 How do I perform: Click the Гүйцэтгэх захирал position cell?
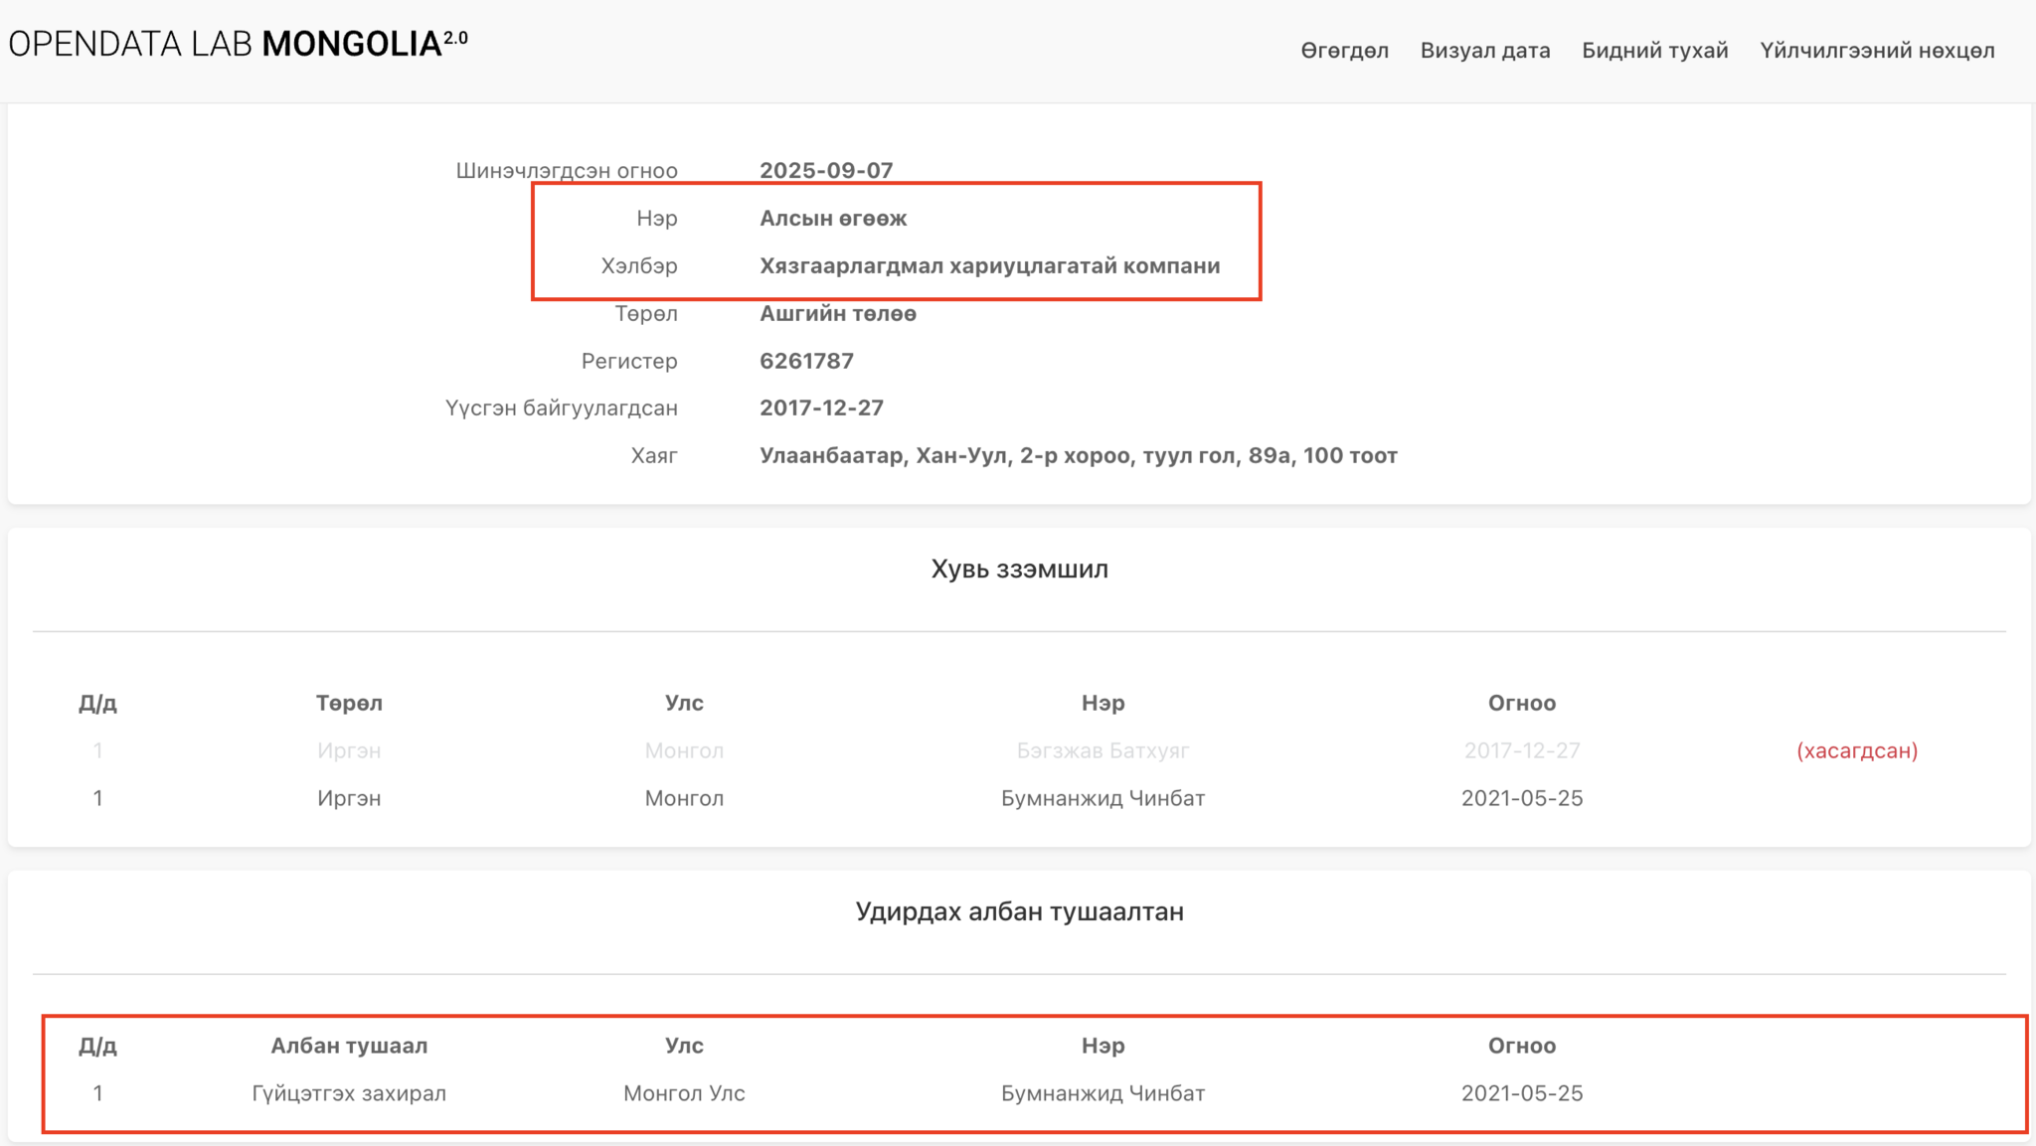[349, 1093]
